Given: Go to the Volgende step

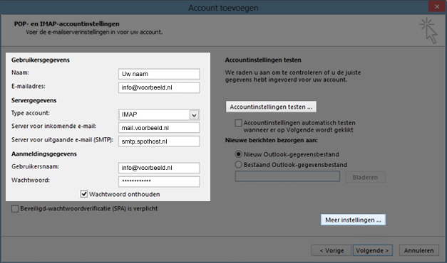Looking at the screenshot, I should 373,250.
